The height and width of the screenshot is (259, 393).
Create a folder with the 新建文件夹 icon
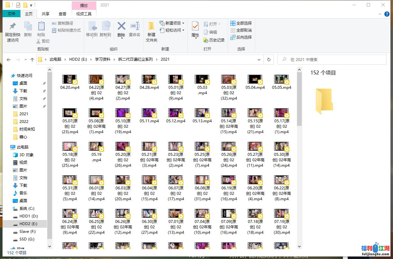(152, 27)
